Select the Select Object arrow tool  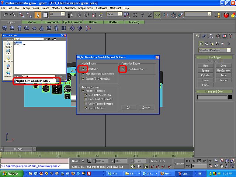click(x=38, y=14)
